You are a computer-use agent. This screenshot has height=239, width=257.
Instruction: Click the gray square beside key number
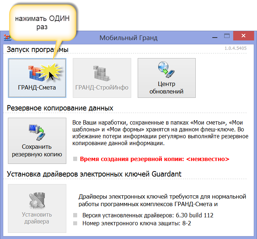(75, 223)
